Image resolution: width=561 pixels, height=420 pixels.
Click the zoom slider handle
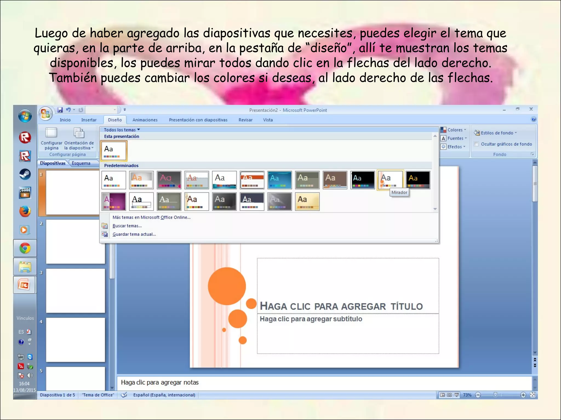pos(495,395)
